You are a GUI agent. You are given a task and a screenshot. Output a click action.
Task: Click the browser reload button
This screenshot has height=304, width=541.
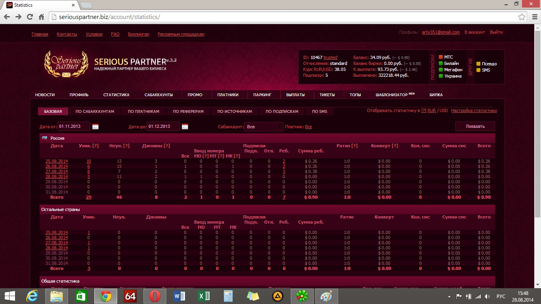tap(30, 17)
